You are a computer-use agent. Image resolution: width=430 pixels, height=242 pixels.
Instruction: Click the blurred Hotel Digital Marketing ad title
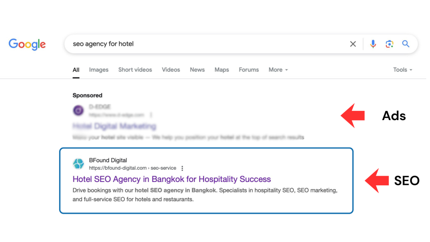[114, 126]
